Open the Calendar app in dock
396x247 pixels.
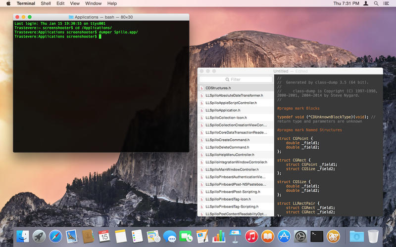(104, 236)
